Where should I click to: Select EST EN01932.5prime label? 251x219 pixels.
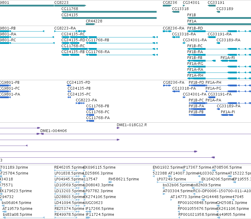pos(168,167)
